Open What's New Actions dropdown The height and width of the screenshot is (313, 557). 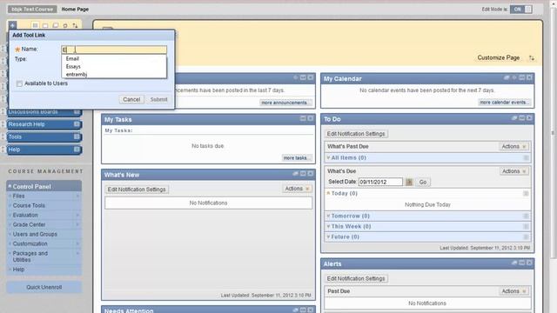(297, 189)
